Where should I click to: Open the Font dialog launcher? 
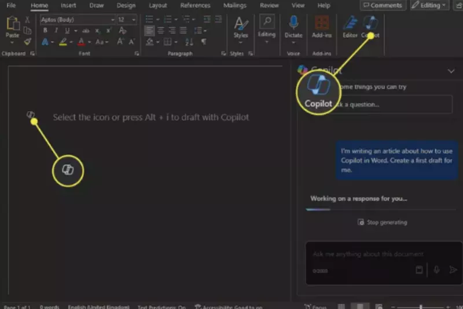(x=137, y=53)
